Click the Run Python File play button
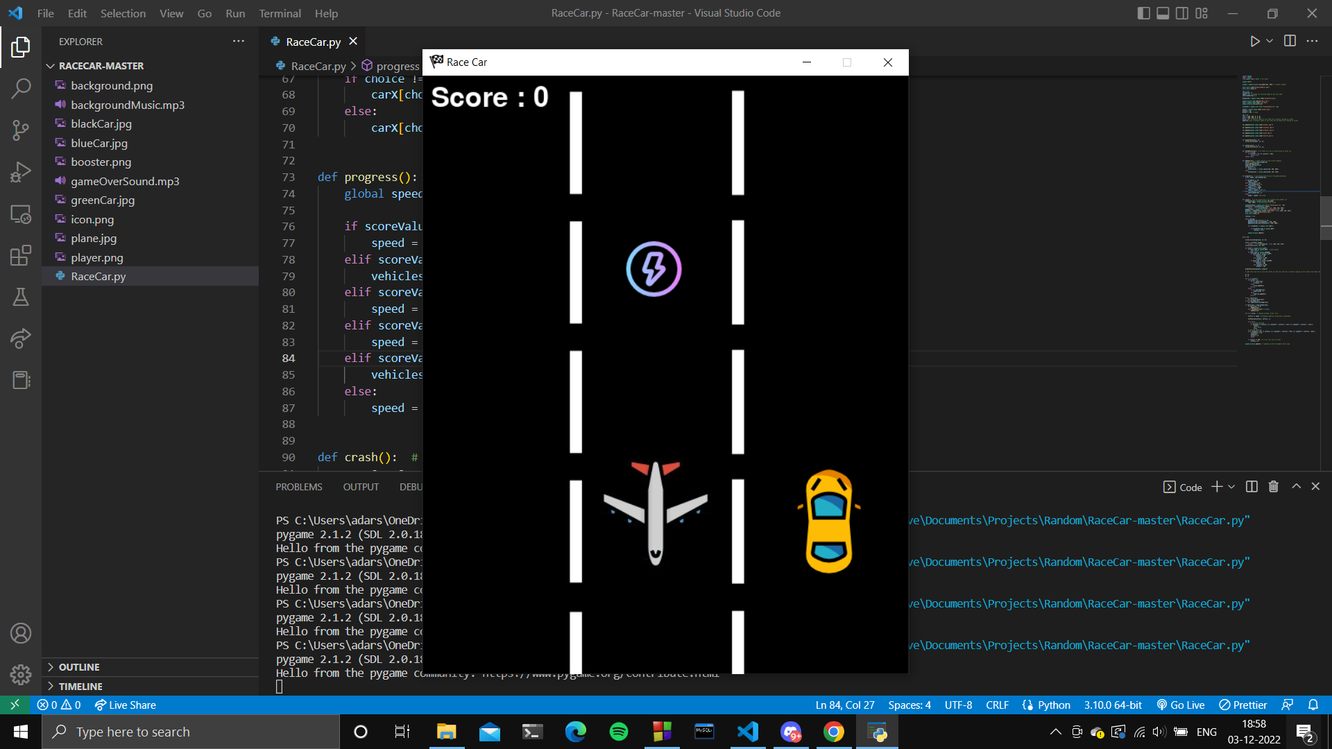This screenshot has height=749, width=1332. tap(1254, 42)
